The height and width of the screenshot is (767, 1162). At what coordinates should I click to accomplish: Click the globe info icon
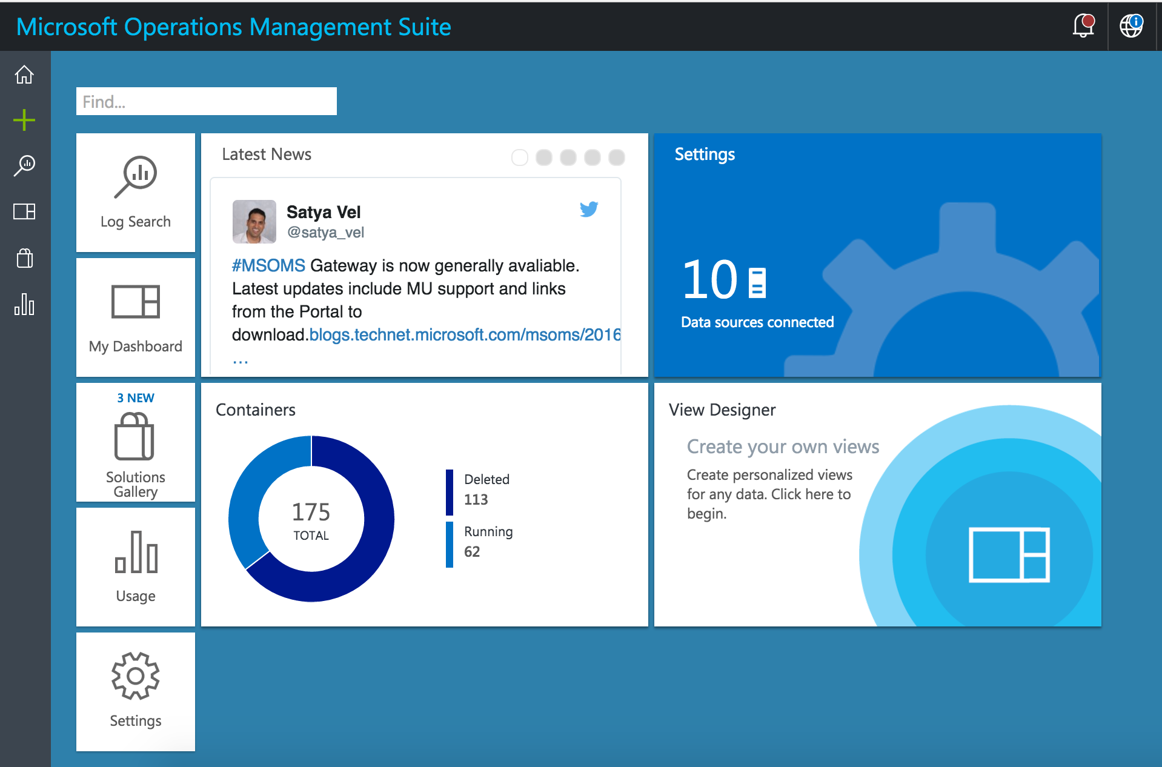(x=1131, y=25)
